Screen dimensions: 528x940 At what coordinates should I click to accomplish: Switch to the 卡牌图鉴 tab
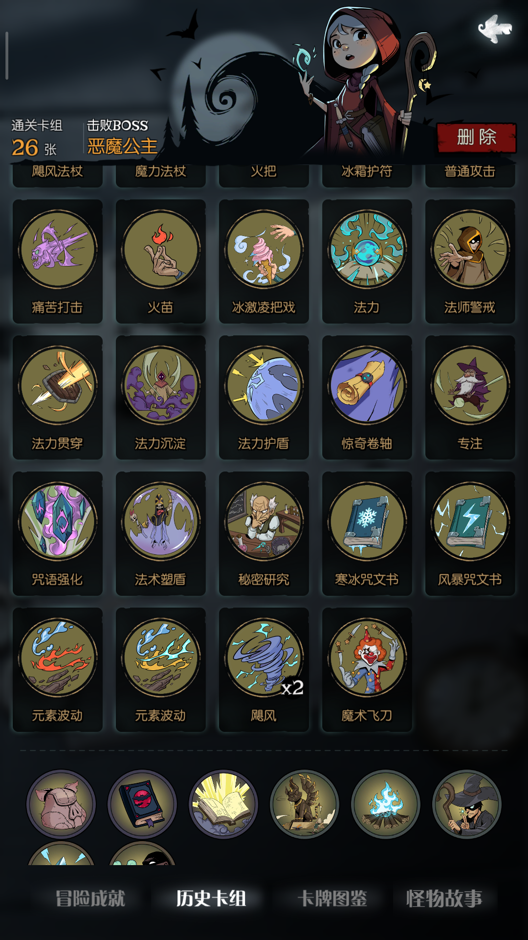(332, 898)
